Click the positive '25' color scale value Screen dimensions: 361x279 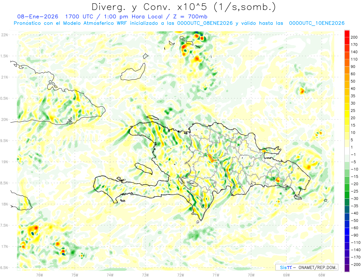353,110
